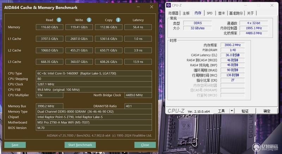The width and height of the screenshot is (282, 154).
Task: Click the 工具 button in CPU-Z
Action: pos(221,111)
